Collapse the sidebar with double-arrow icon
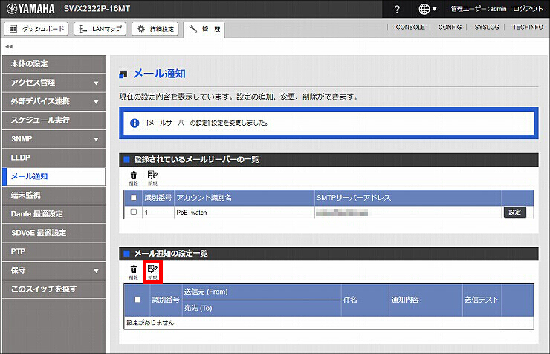The height and width of the screenshot is (354, 550). 9,46
